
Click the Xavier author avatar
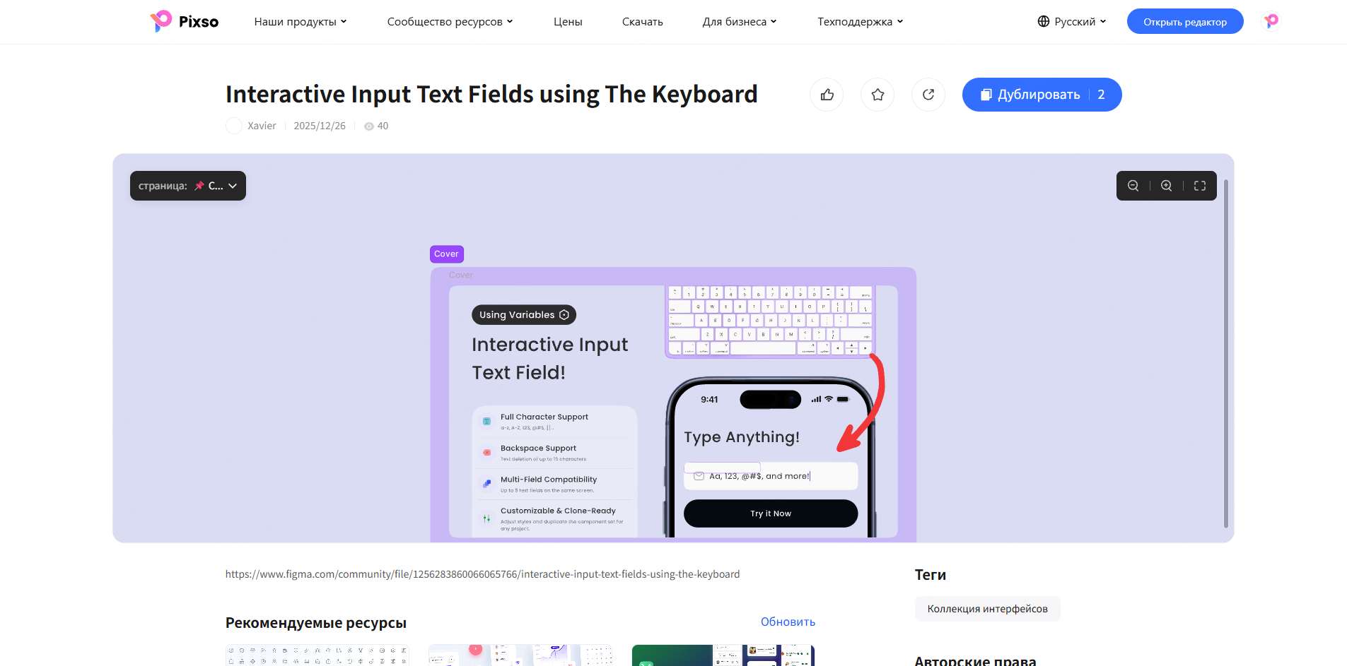pos(234,126)
